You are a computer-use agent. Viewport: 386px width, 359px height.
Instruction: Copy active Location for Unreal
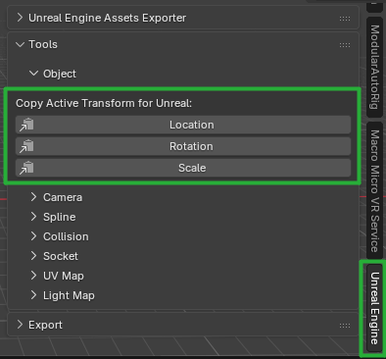point(183,125)
